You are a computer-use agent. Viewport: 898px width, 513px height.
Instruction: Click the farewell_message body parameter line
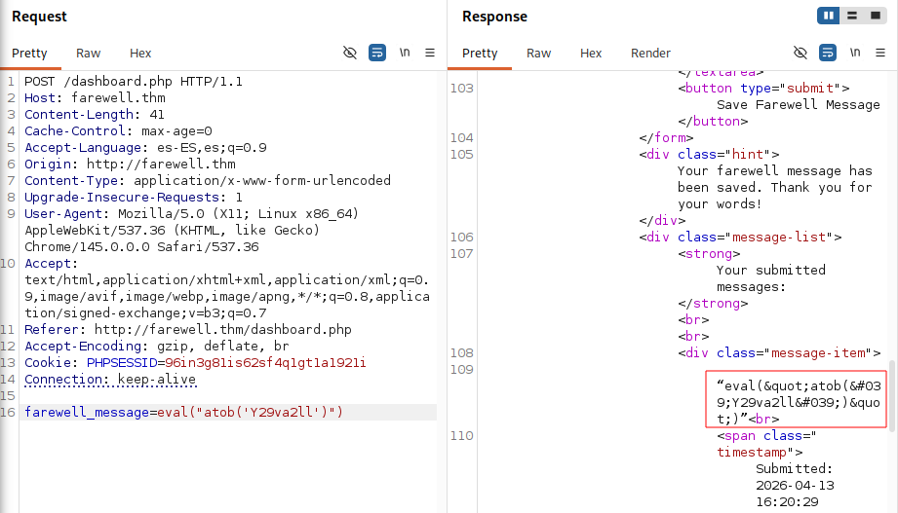pyautogui.click(x=183, y=413)
